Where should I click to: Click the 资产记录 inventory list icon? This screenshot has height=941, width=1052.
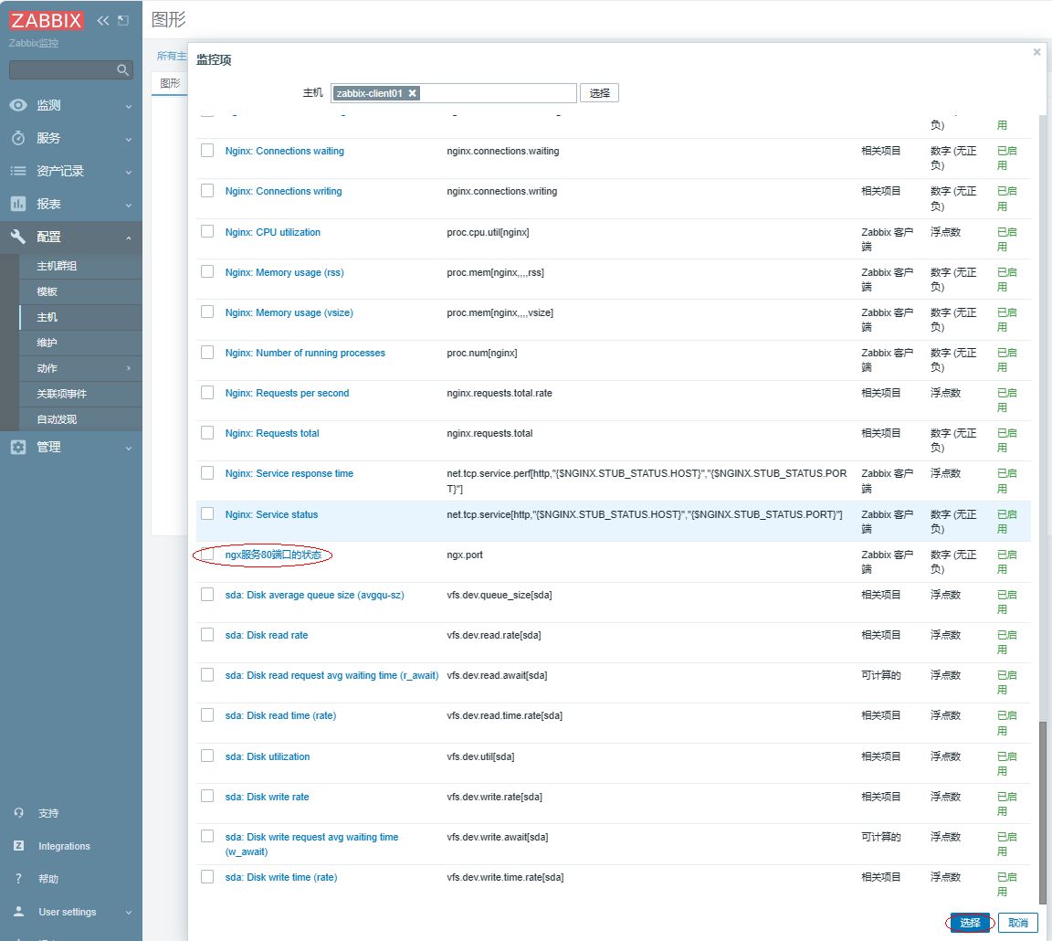18,171
